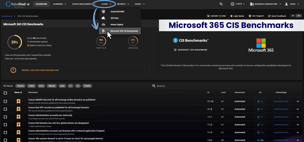This screenshot has height=142, width=304.
Task: Select Microsoft 365 CIS Benchmarks menu entry
Action: [120, 31]
